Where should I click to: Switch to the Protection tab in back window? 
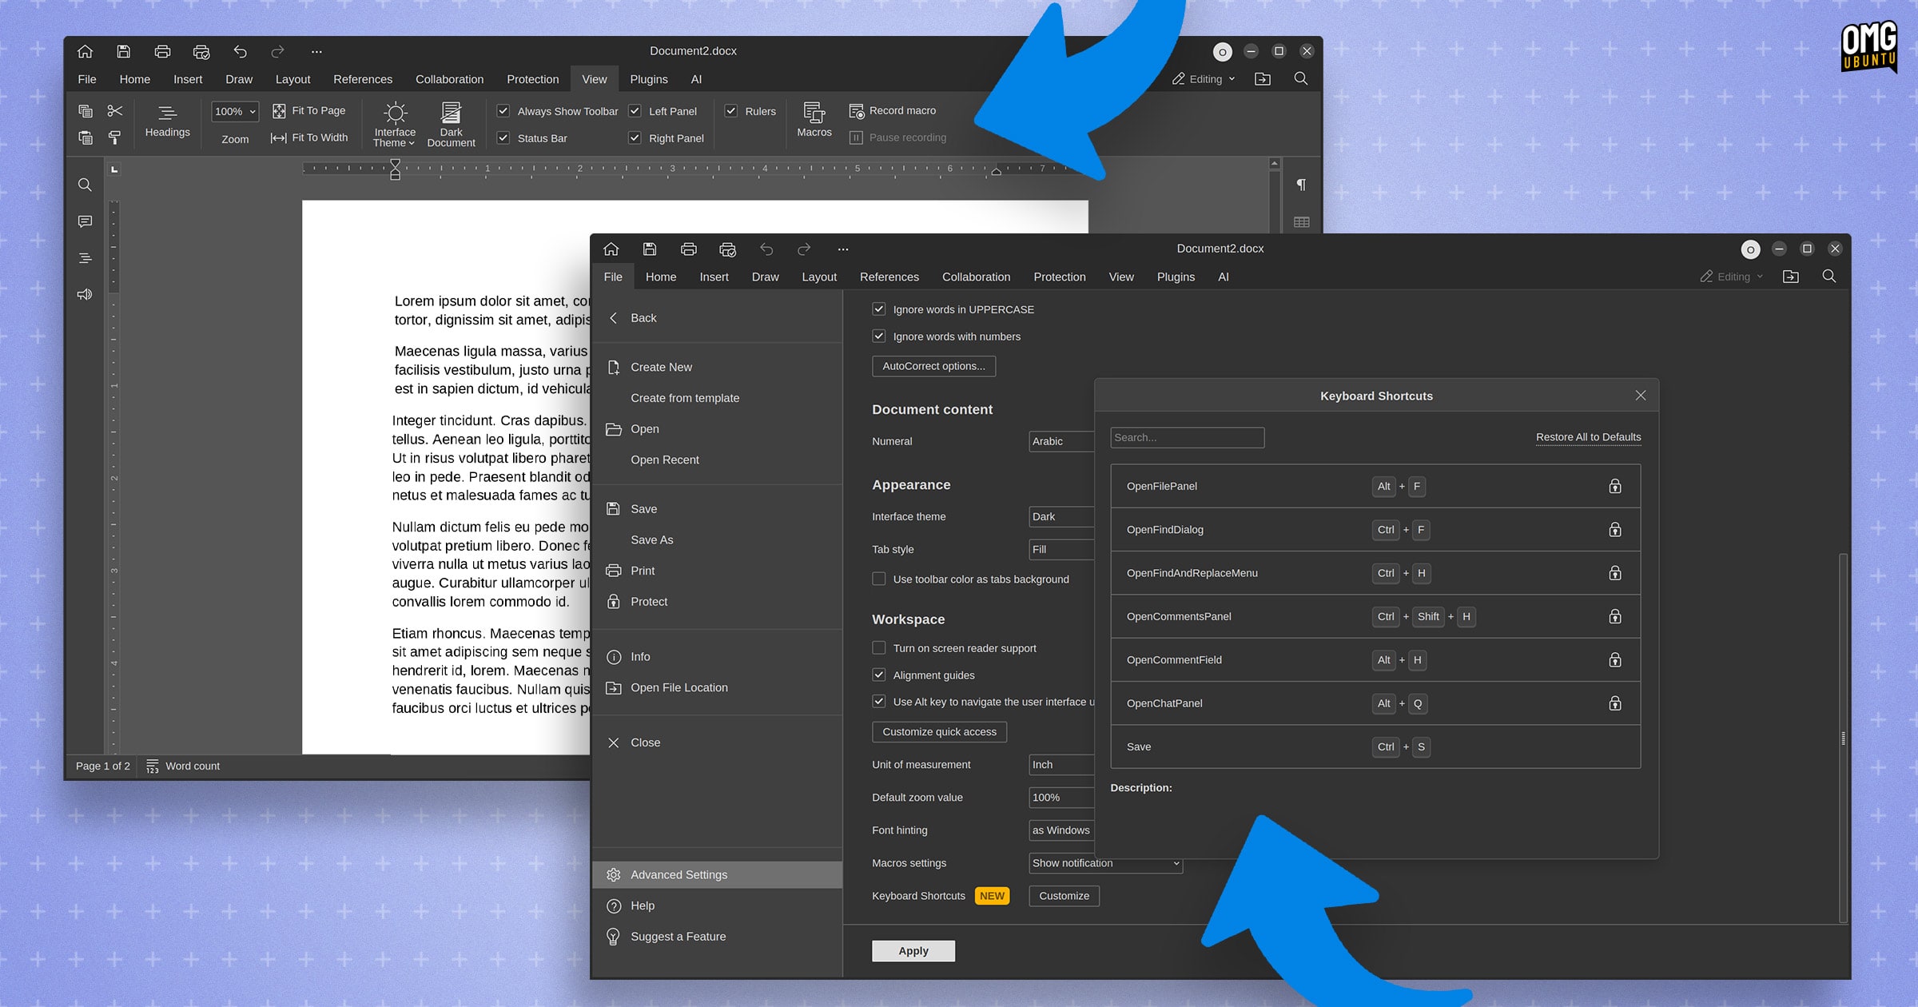(x=532, y=79)
